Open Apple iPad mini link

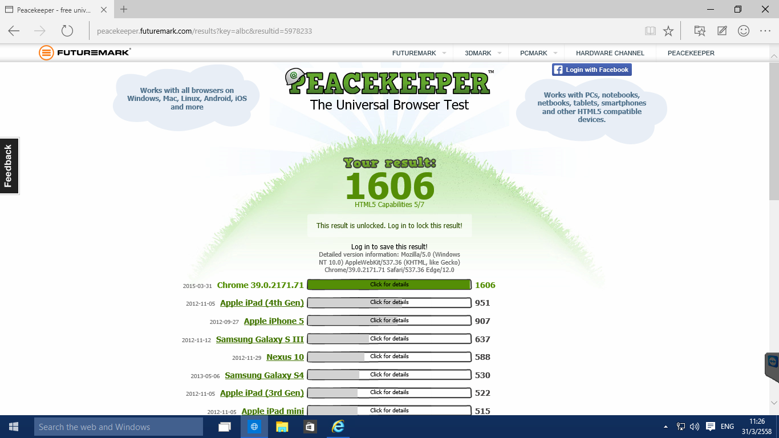point(273,411)
